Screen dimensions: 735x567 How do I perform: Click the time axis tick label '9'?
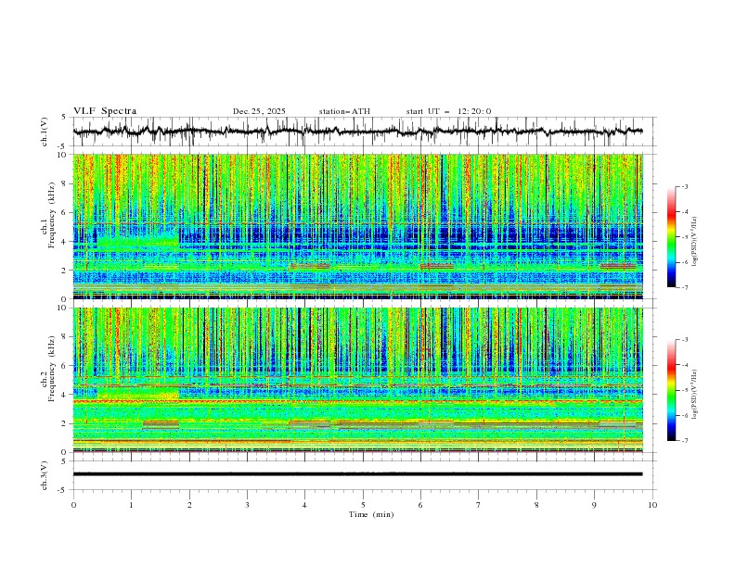594,505
